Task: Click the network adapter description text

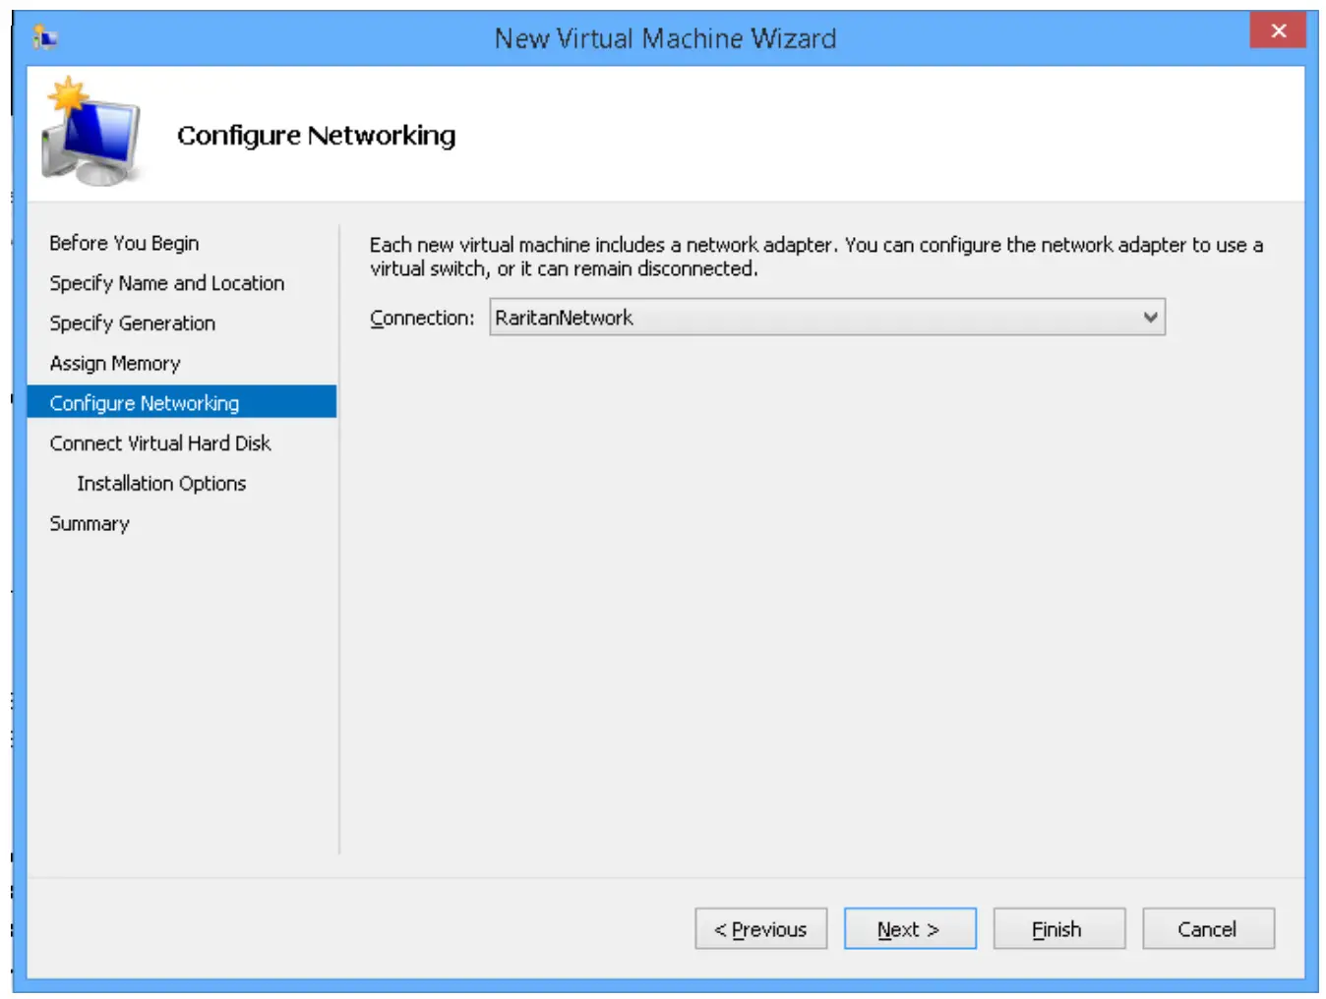Action: tap(816, 257)
